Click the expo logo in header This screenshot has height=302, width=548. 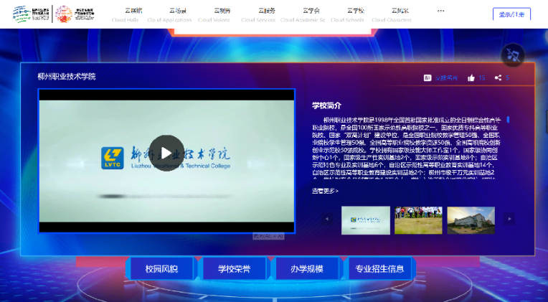(x=34, y=14)
